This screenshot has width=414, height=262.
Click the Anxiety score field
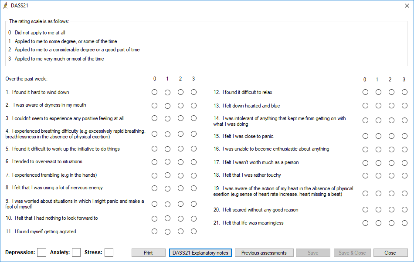pos(76,252)
